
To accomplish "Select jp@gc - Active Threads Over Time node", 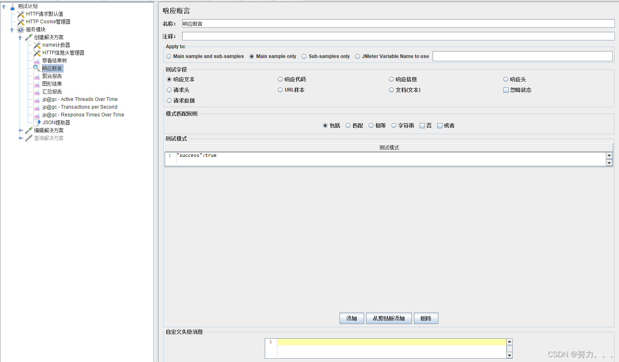I will click(80, 100).
